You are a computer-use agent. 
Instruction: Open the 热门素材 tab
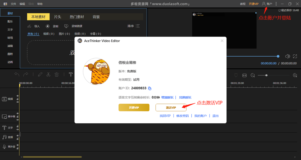(x=77, y=17)
